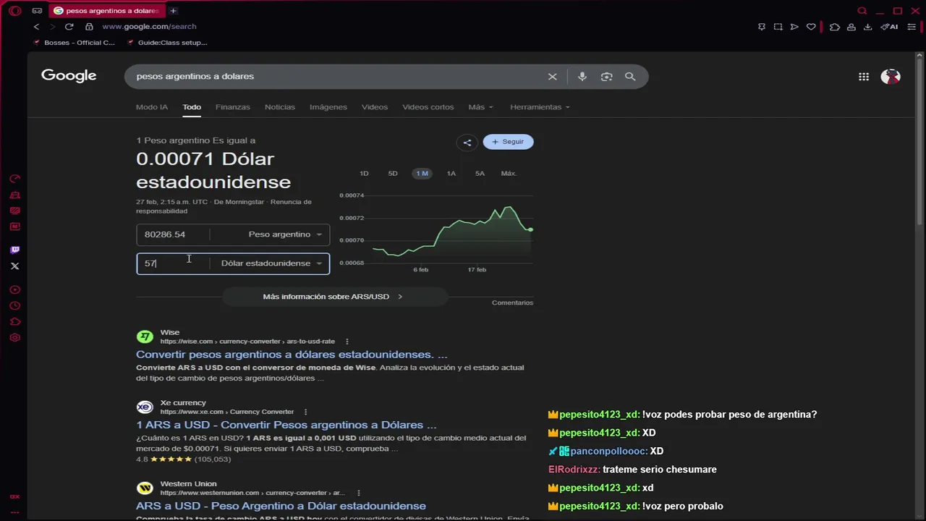Show downloads panel
The height and width of the screenshot is (521, 926).
click(x=867, y=27)
